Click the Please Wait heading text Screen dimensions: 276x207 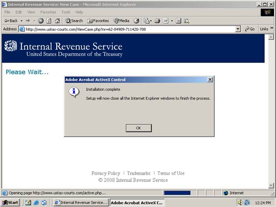[27, 72]
